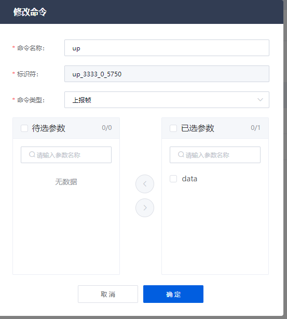The height and width of the screenshot is (319, 287).
Task: Click the move-right transfer arrow button
Action: [x=145, y=208]
